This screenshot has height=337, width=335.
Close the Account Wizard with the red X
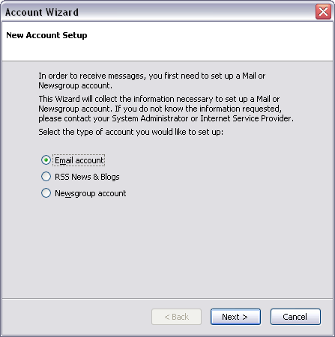[323, 11]
